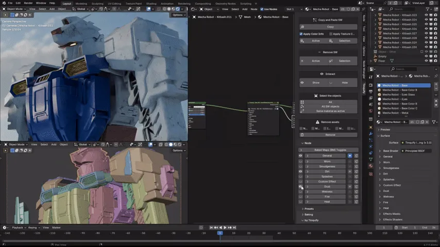440x247 pixels.
Task: Open Wetness effect settings sliders icon
Action: click(x=356, y=191)
